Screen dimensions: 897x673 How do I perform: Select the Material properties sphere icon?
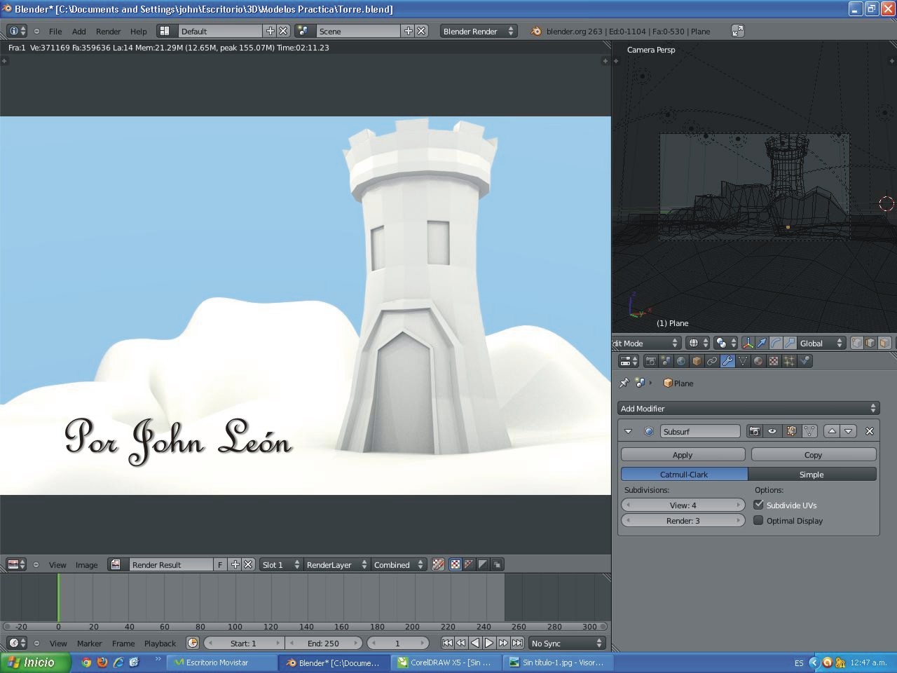click(x=758, y=361)
